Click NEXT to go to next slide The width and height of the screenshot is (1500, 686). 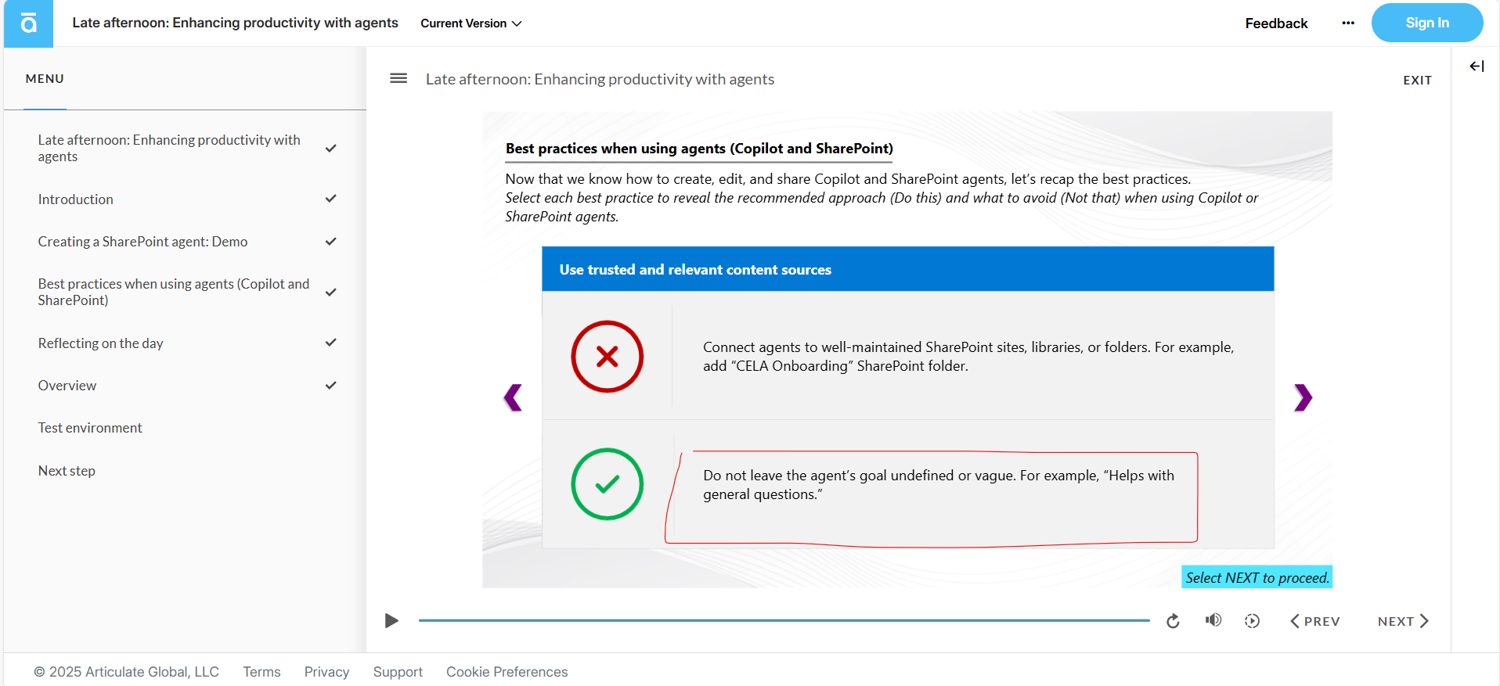click(x=1404, y=621)
